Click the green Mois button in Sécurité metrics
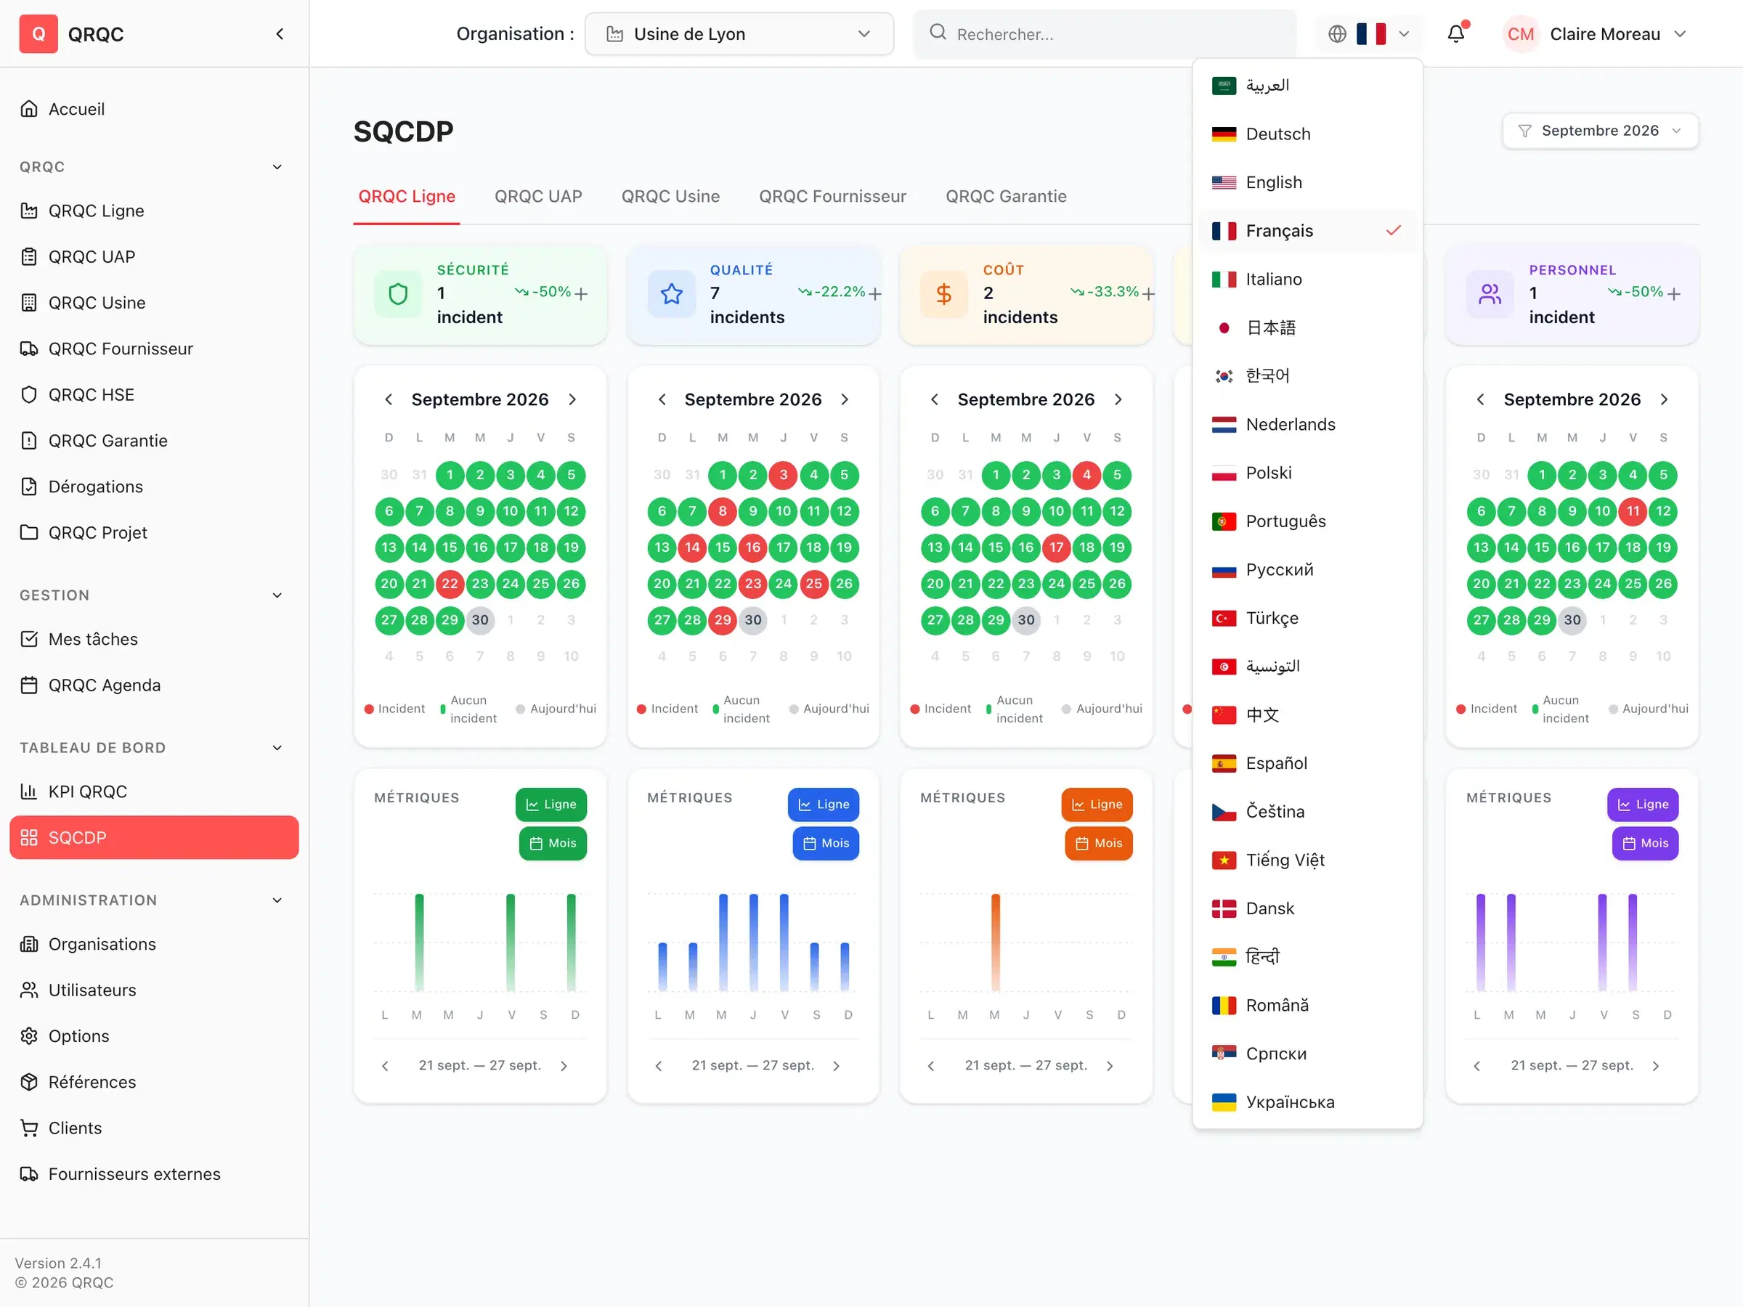The width and height of the screenshot is (1743, 1307). point(553,843)
